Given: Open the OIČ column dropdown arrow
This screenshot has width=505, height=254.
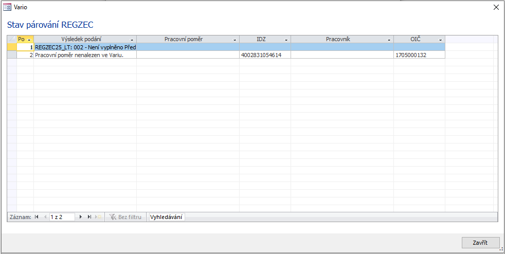Looking at the screenshot, I should pos(441,40).
